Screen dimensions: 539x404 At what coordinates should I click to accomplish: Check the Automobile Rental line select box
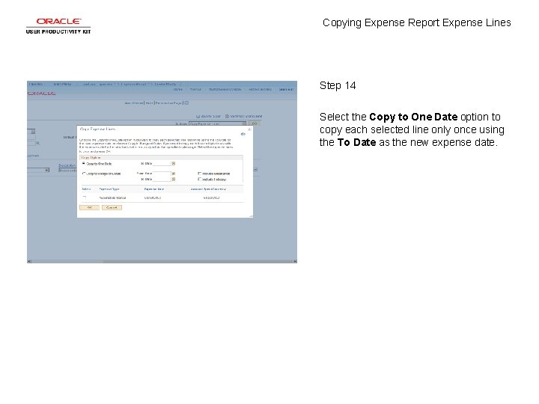click(x=85, y=198)
